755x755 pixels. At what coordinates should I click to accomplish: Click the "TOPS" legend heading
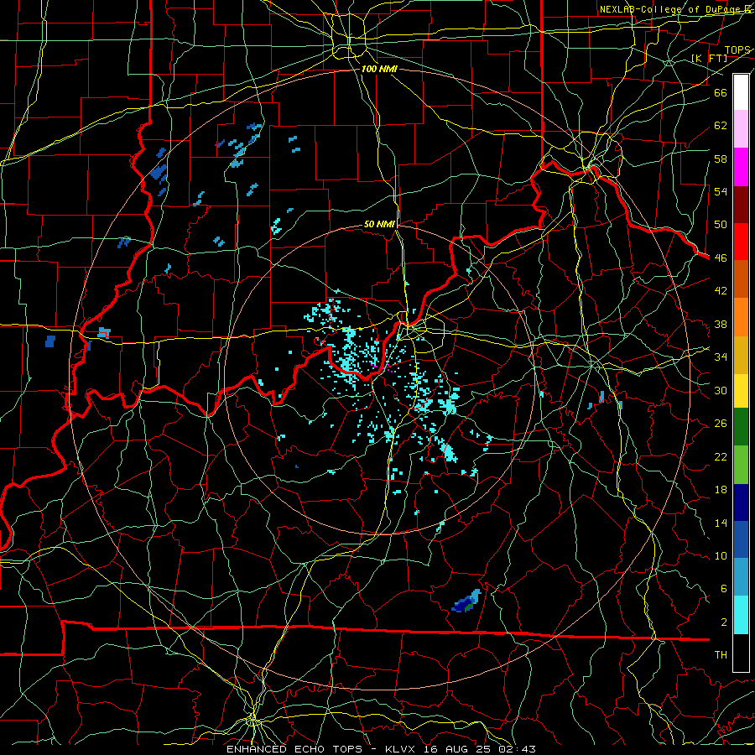[x=737, y=50]
